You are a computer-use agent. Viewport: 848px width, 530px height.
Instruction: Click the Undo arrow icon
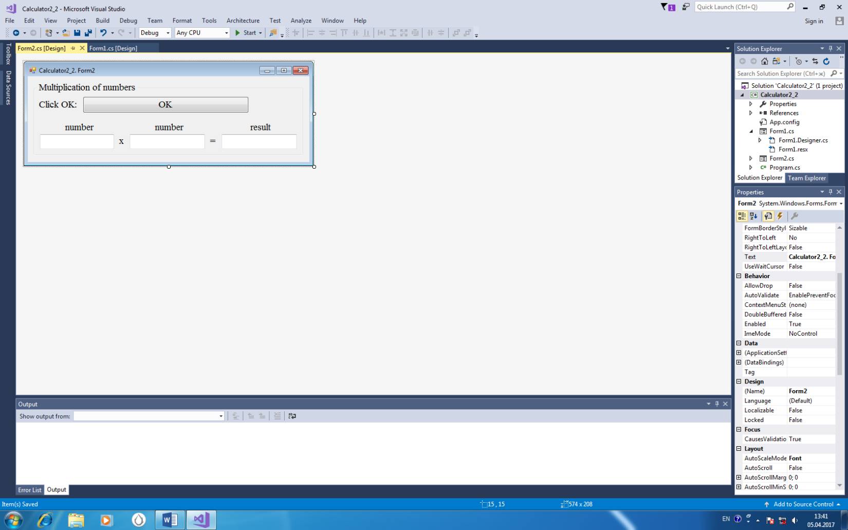coord(103,33)
